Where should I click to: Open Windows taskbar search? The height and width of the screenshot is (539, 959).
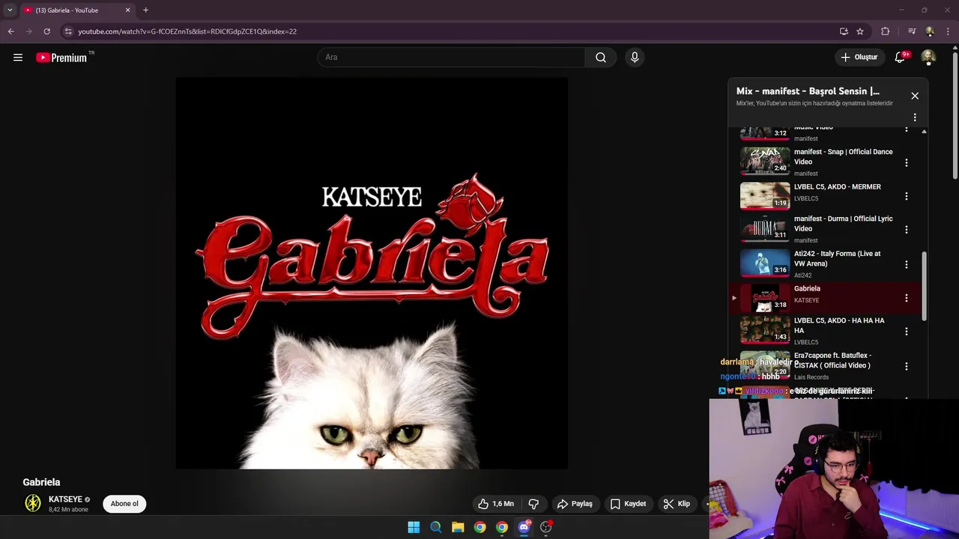pos(435,527)
